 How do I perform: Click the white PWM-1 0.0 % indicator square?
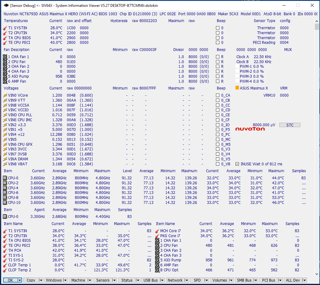point(237,66)
